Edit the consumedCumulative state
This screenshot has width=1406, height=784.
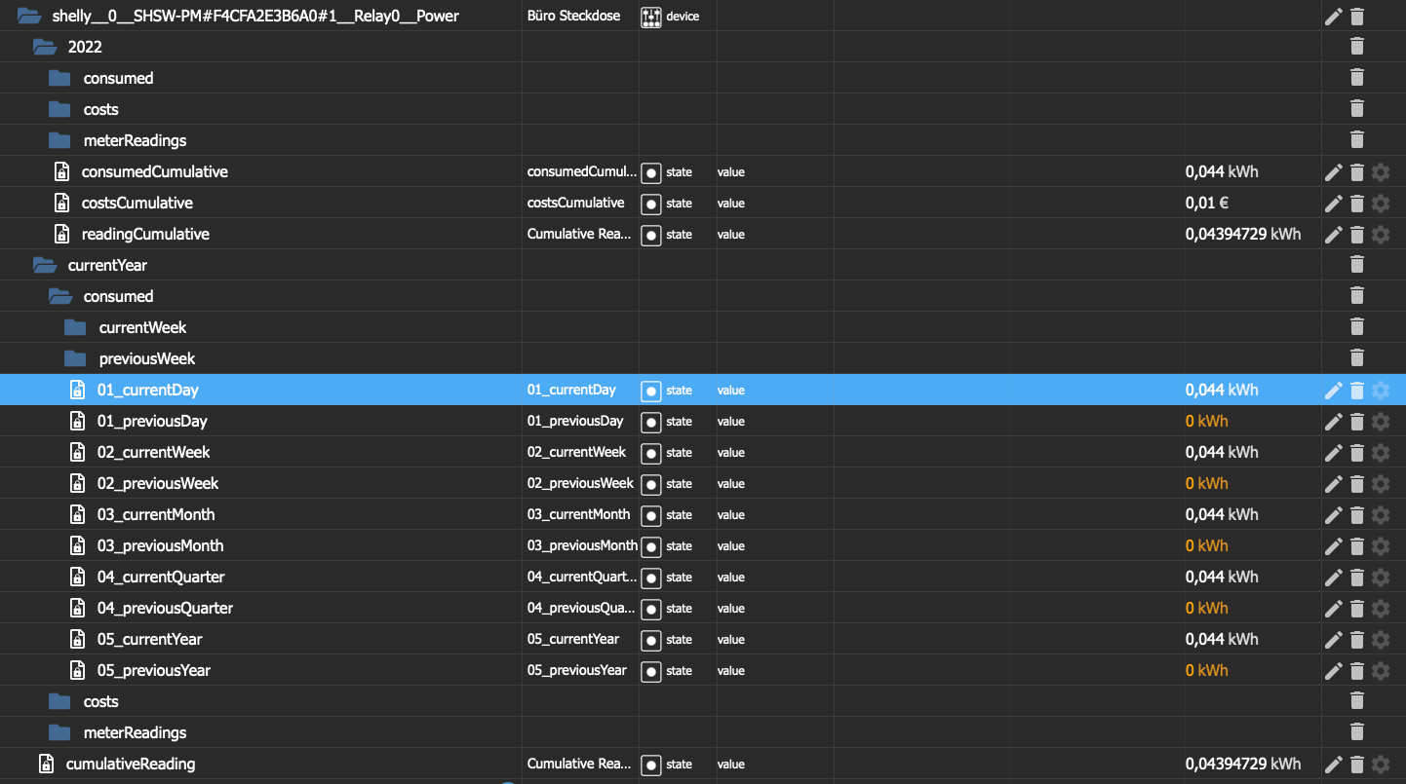click(x=1333, y=172)
